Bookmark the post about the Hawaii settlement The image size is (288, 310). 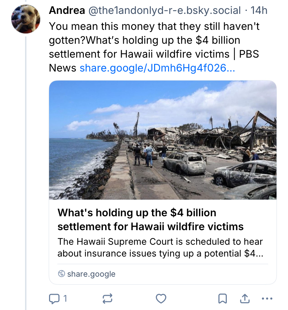point(223,298)
